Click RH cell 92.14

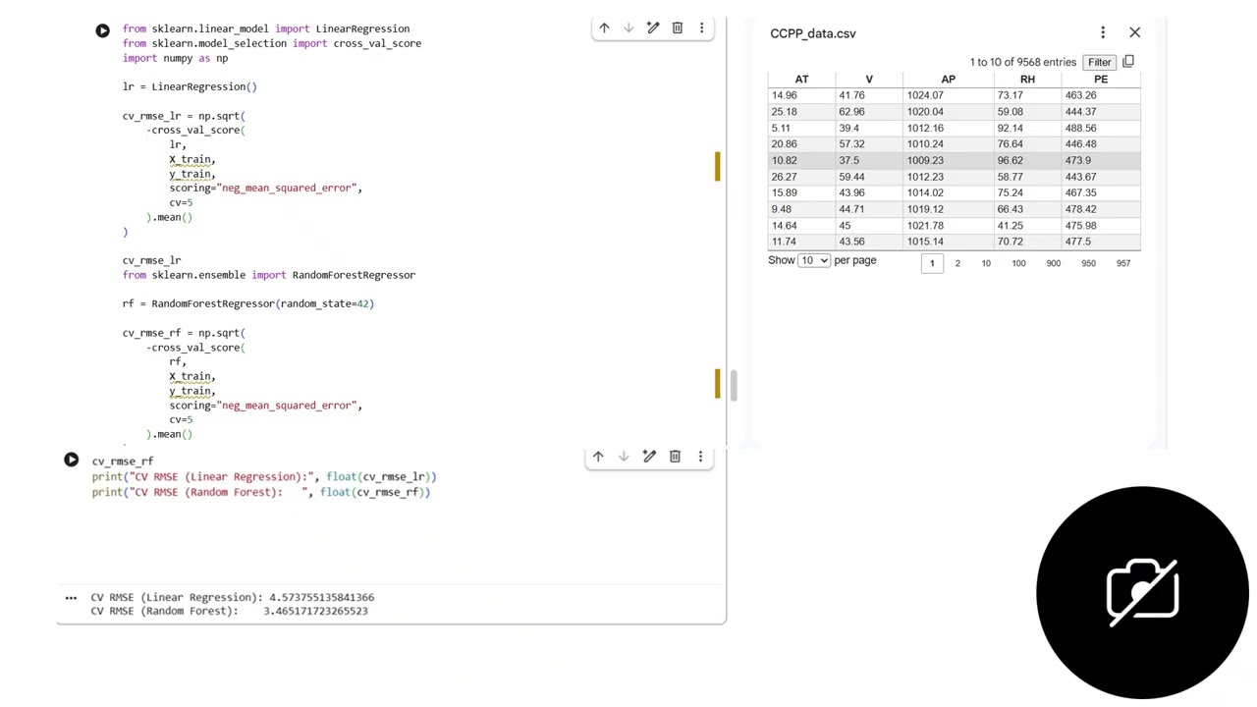point(1010,128)
